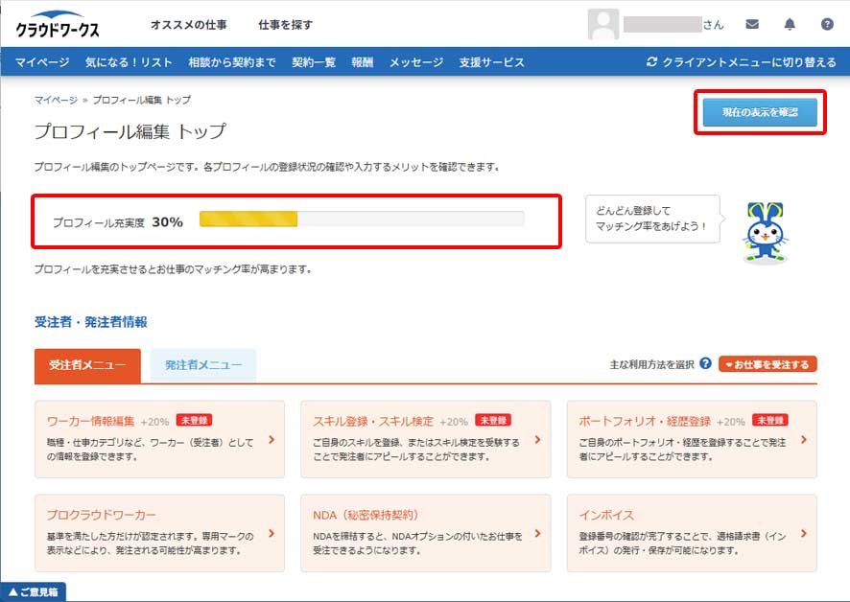This screenshot has height=602, width=850.
Task: Click the blue help icon beside 主な利用方法を選択
Action: (706, 364)
